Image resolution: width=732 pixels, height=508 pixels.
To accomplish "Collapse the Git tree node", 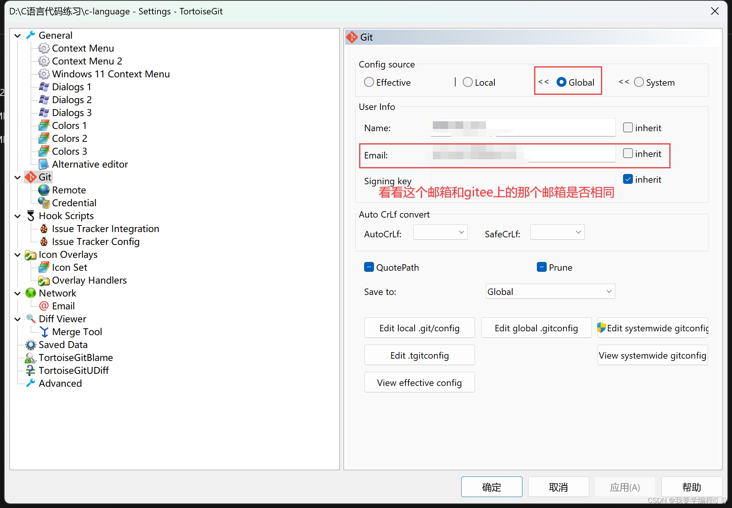I will click(17, 177).
